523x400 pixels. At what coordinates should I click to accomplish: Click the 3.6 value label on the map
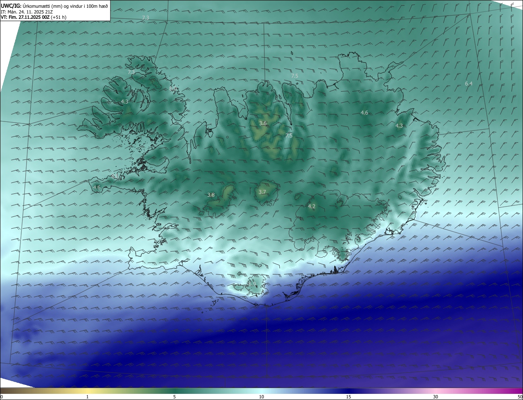point(263,123)
